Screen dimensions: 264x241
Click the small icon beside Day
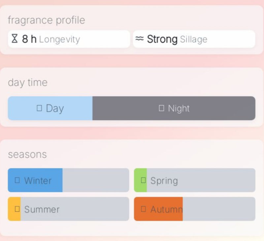click(39, 108)
